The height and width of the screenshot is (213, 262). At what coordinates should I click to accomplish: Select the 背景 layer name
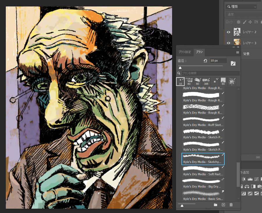(x=246, y=54)
